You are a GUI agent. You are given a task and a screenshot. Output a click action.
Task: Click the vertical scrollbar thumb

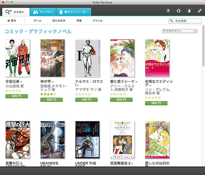203,46
